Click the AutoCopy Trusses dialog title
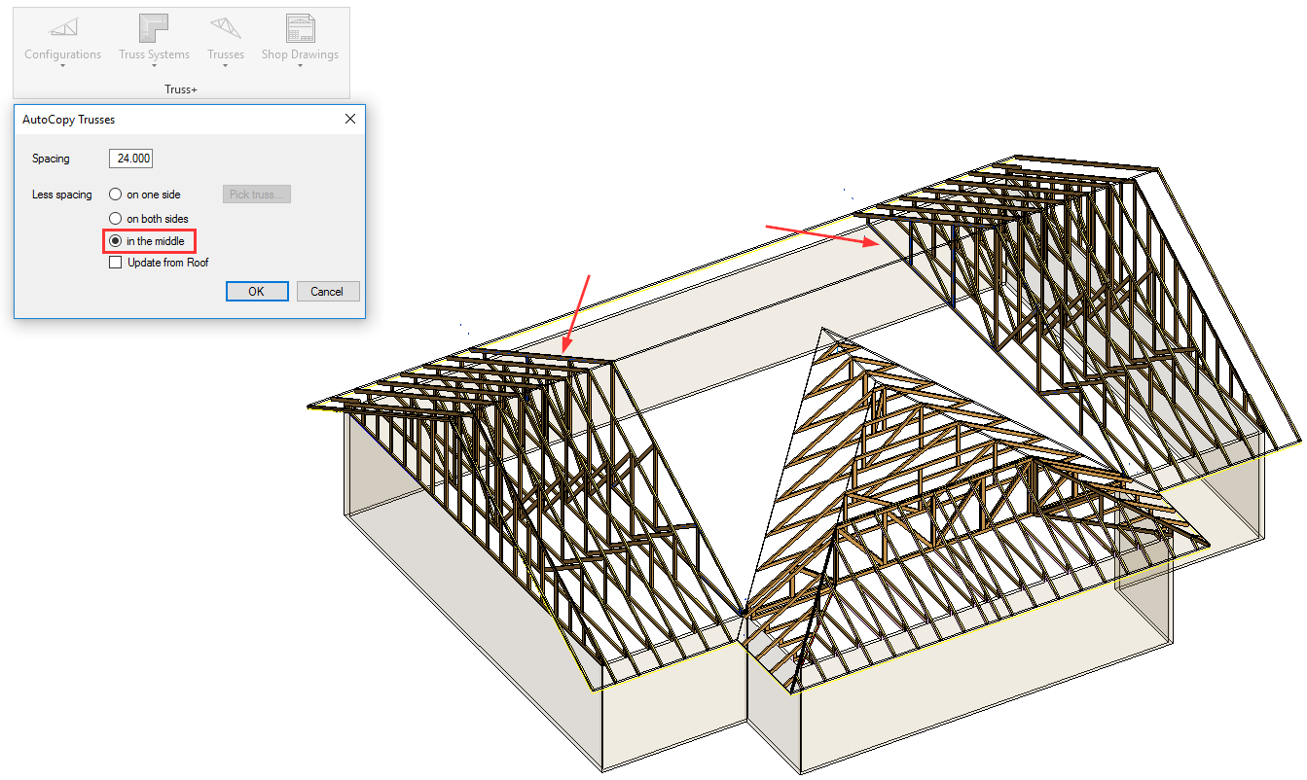The width and height of the screenshot is (1307, 780). pos(68,120)
